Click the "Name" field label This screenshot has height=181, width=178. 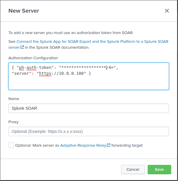pos(14,99)
